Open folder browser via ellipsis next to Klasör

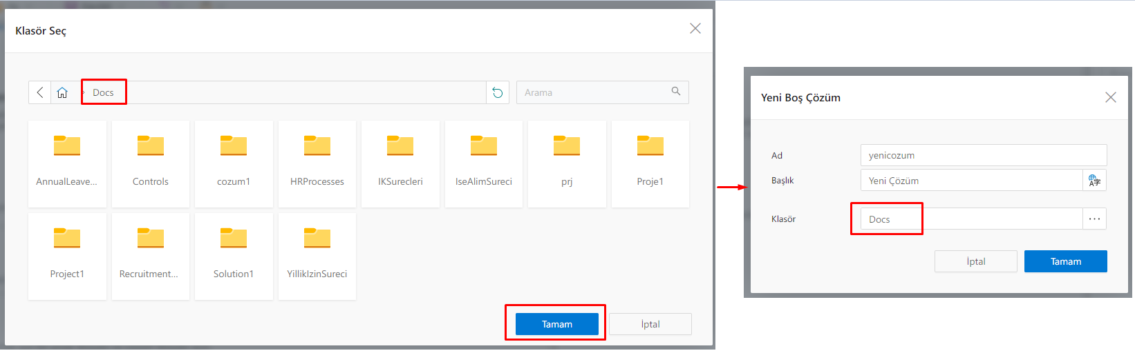[x=1094, y=219]
